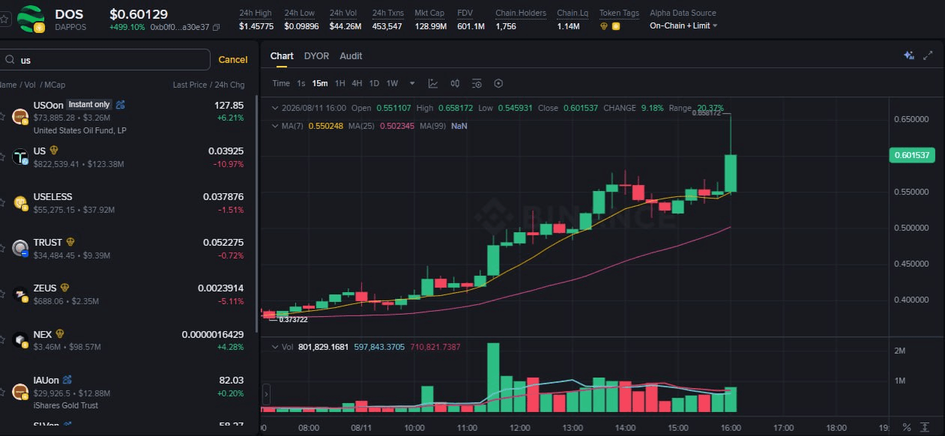The image size is (945, 436).
Task: Click the US token logo
Action: tap(20, 157)
